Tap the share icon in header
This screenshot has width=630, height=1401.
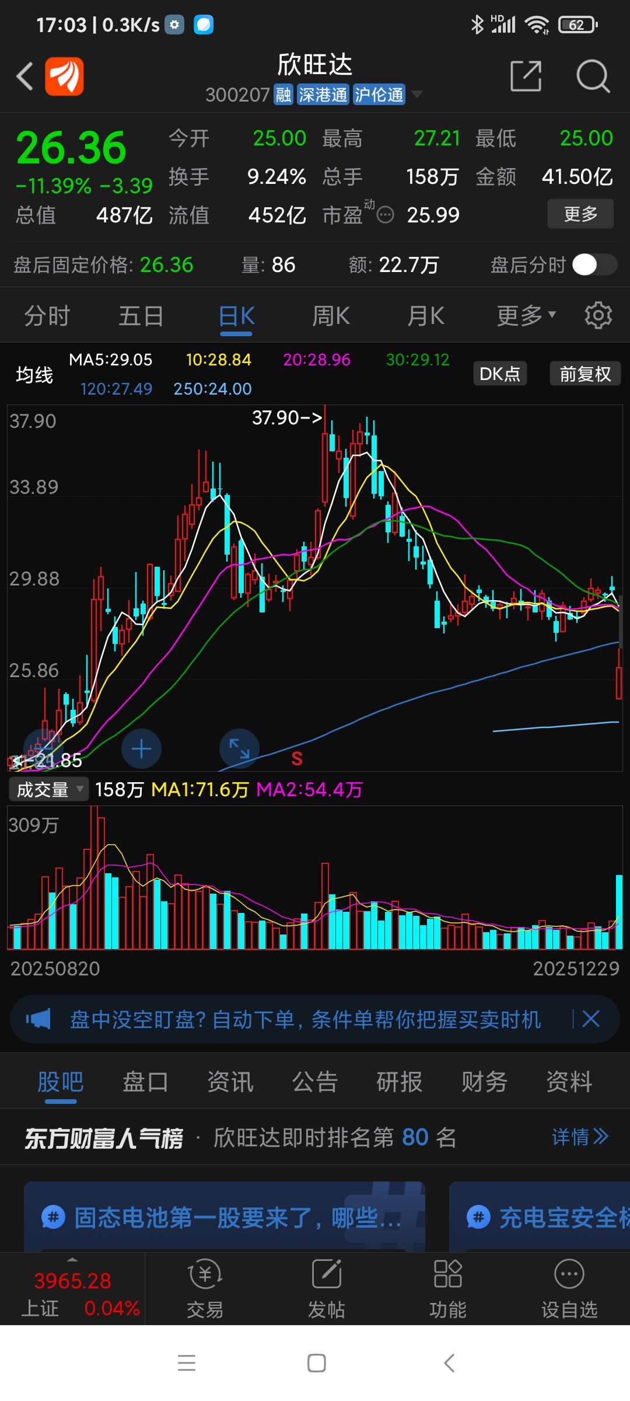526,76
